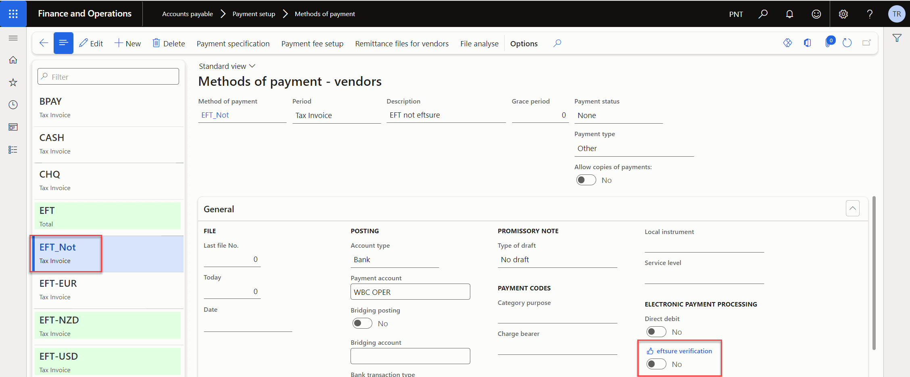Open the Period field
The height and width of the screenshot is (377, 910).
(336, 116)
